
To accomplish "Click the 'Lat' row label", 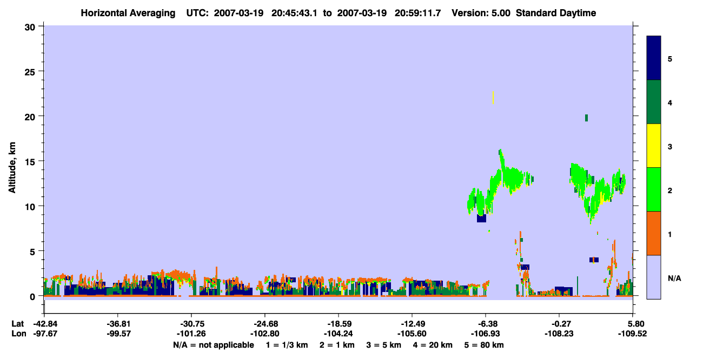I will 17,324.
